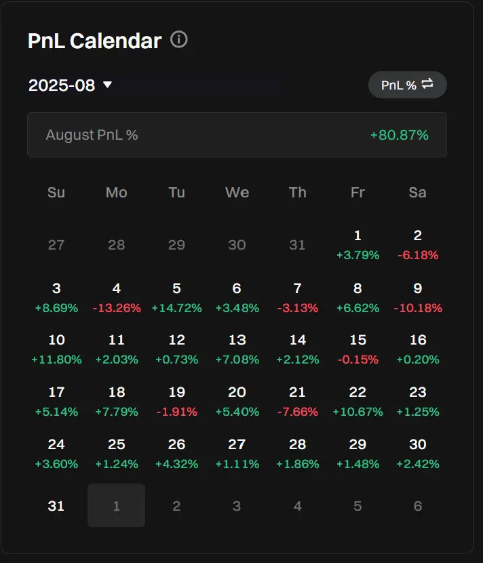Click the swap arrows icon in PnL % button
This screenshot has height=563, width=483.
point(427,84)
